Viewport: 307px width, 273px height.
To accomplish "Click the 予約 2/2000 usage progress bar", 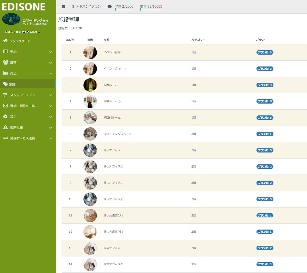I will click(x=124, y=9).
